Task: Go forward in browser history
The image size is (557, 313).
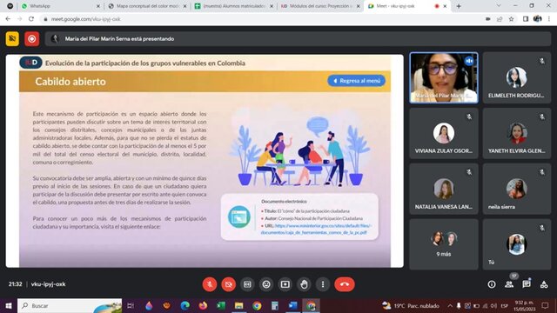Action: click(x=19, y=19)
